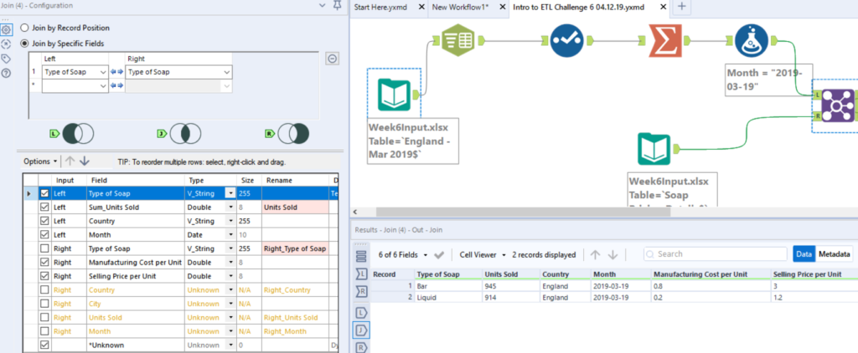Viewport: 858px width, 353px height.
Task: Expand the Options menu dropdown
Action: click(41, 161)
